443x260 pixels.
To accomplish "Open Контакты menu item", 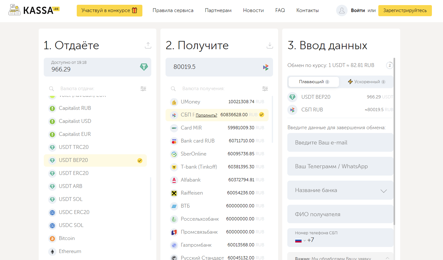I will [308, 10].
